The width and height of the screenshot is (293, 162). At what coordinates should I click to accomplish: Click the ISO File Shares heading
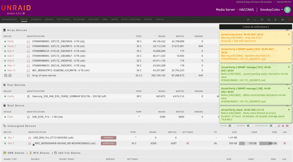click(69, 153)
